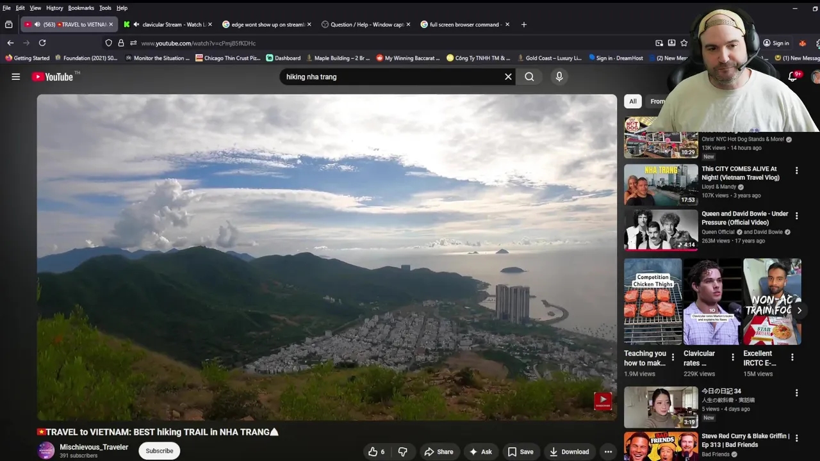Show the site security shield info
Viewport: 820px width, 461px height.
pos(108,43)
